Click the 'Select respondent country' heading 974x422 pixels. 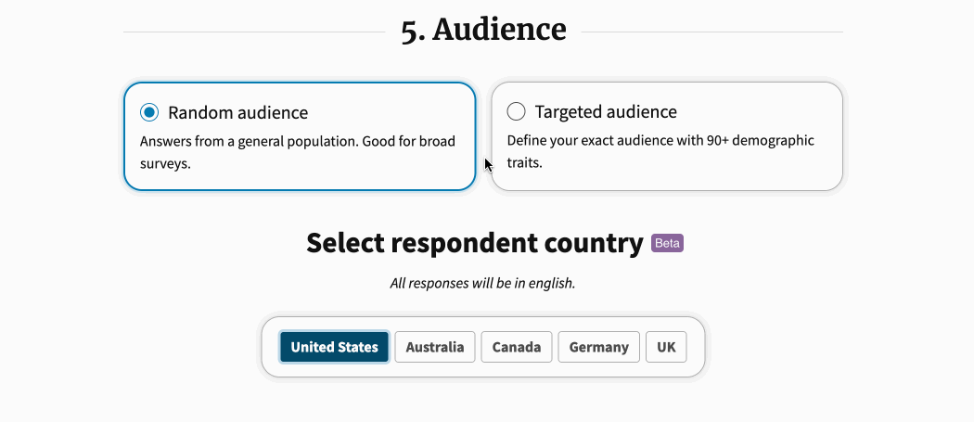point(474,243)
